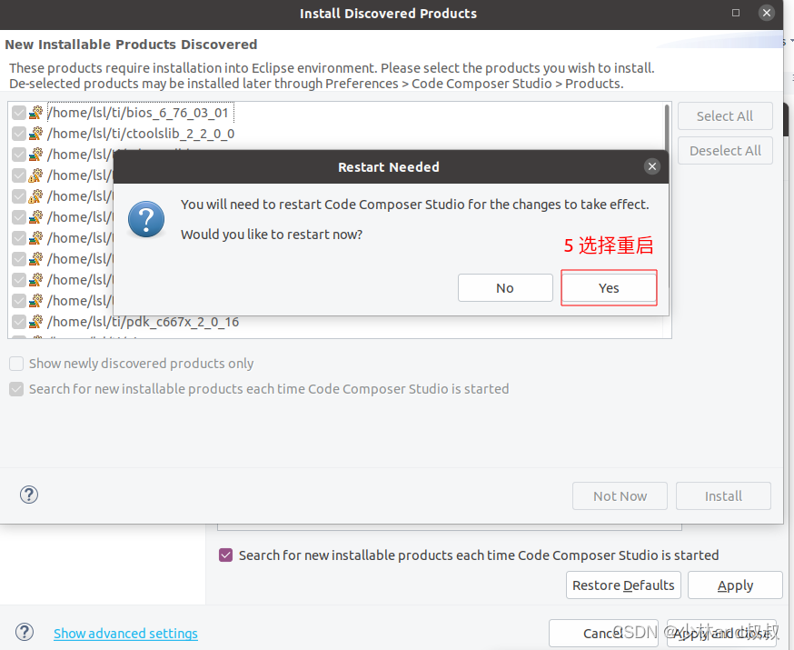Click Install button
This screenshot has height=650, width=794.
723,496
